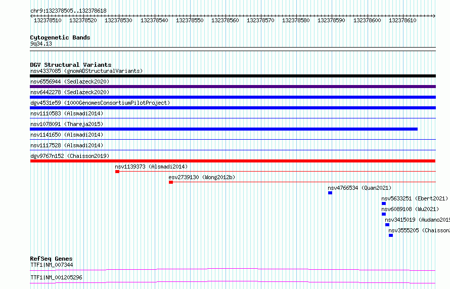Image resolution: width=450 pixels, height=289 pixels.
Task: Click the RefSeq Genes track title
Action: (51, 259)
